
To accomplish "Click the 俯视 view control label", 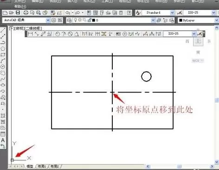I will tap(19, 28).
